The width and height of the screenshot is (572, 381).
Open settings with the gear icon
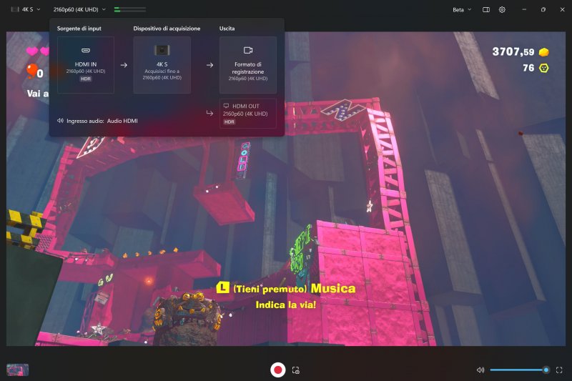502,10
